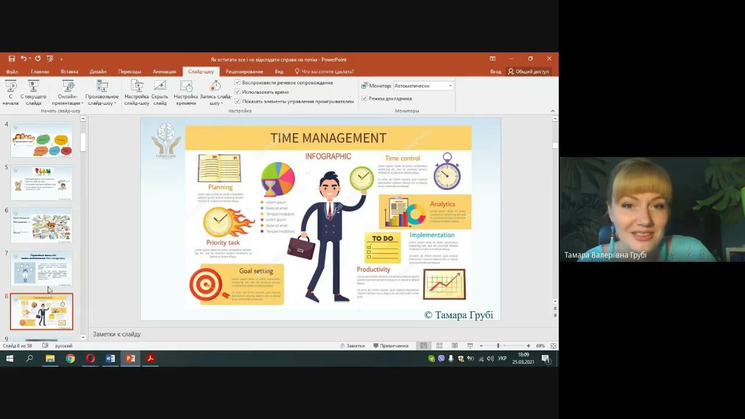Viewport: 745px width, 419px height.
Task: Click spell check icon in status bar
Action: tap(45, 346)
